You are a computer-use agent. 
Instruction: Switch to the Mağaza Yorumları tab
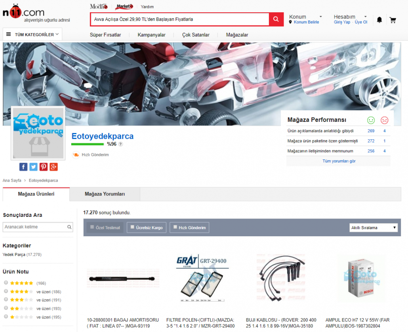(105, 194)
